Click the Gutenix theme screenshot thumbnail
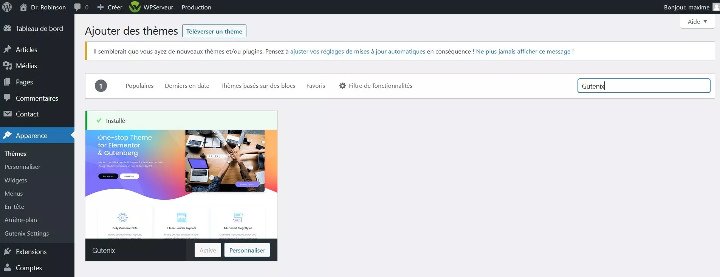The image size is (720, 277). (x=181, y=184)
